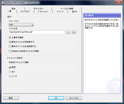
Task: Select the 一般 tab
Action: click(x=9, y=11)
